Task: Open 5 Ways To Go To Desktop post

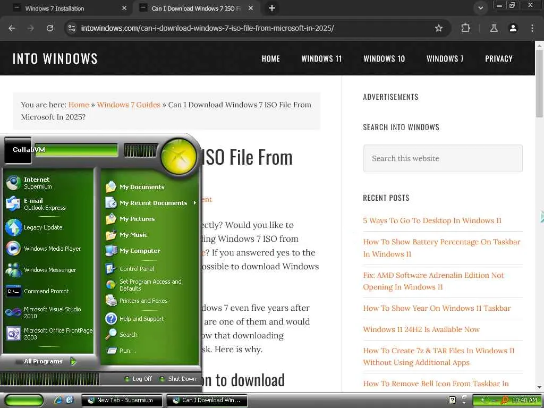Action: (x=432, y=220)
